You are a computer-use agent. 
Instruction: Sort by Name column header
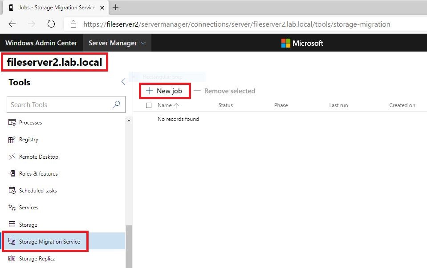164,105
